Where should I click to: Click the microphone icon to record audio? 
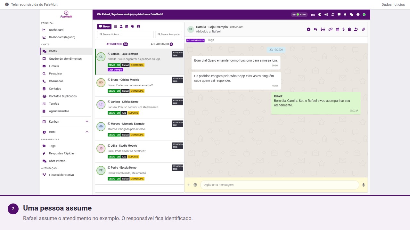[364, 185]
